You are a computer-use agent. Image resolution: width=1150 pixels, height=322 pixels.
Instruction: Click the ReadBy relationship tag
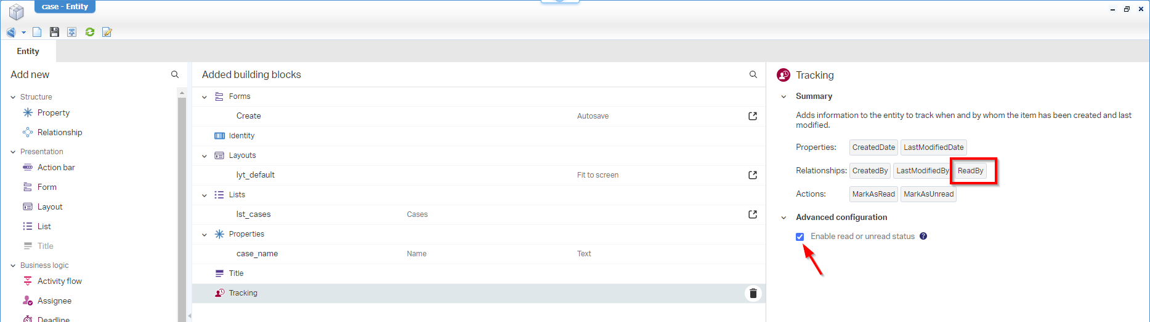point(970,171)
